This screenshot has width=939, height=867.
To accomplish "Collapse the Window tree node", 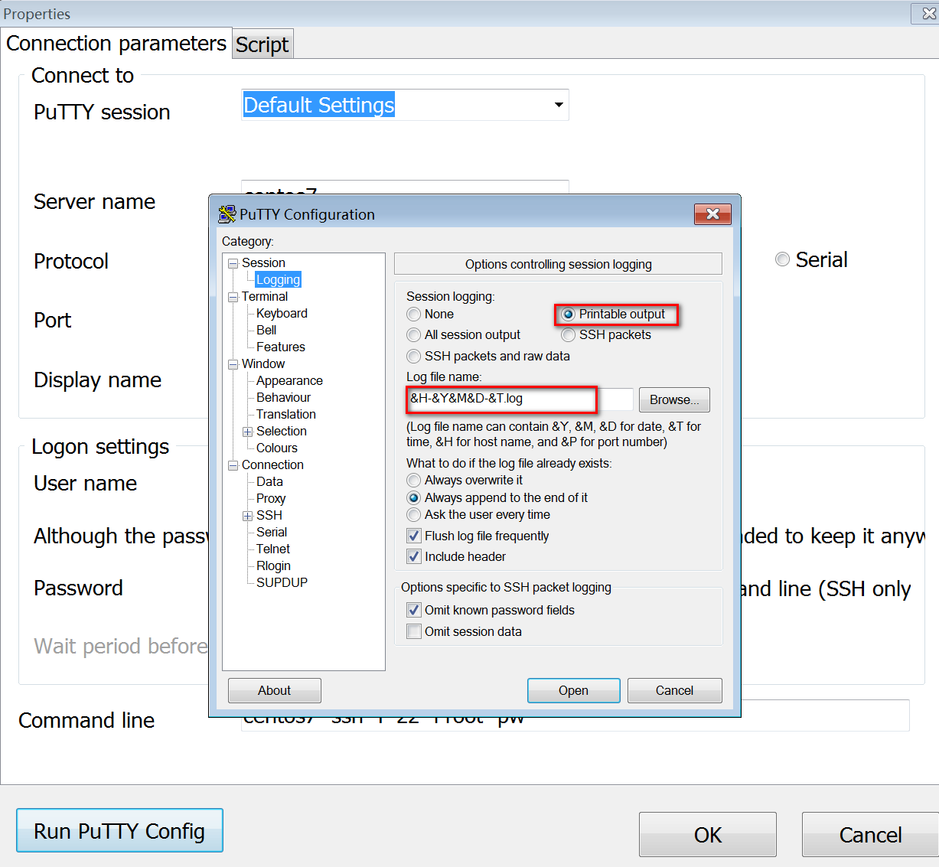I will [233, 364].
